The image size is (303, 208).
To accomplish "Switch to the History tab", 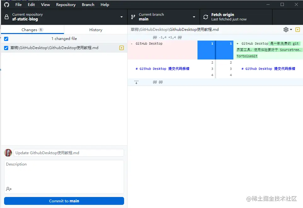I will [96, 30].
